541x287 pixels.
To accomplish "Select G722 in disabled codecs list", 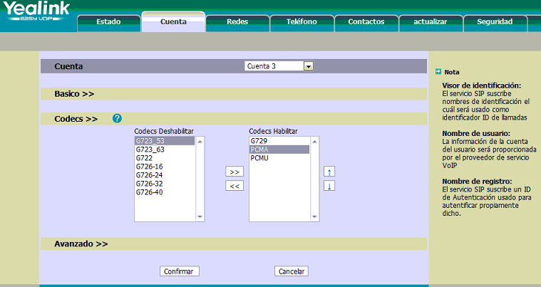I will (x=145, y=158).
